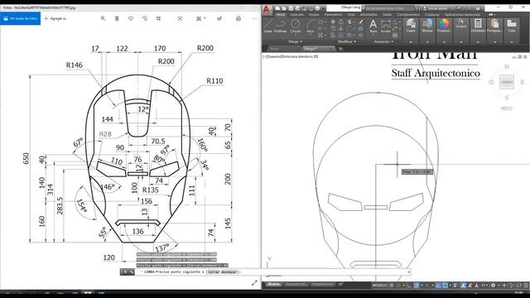Screen dimensions: 530x298
Task: Activate the Mirror (Simetría) tool
Action: [x=341, y=28]
